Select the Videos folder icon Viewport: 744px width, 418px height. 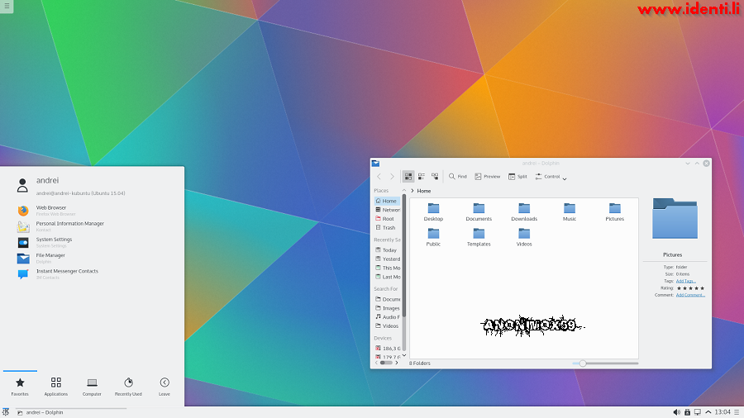coord(524,233)
